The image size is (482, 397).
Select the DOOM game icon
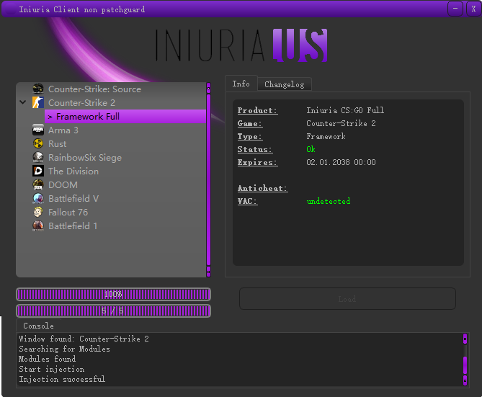click(x=38, y=185)
